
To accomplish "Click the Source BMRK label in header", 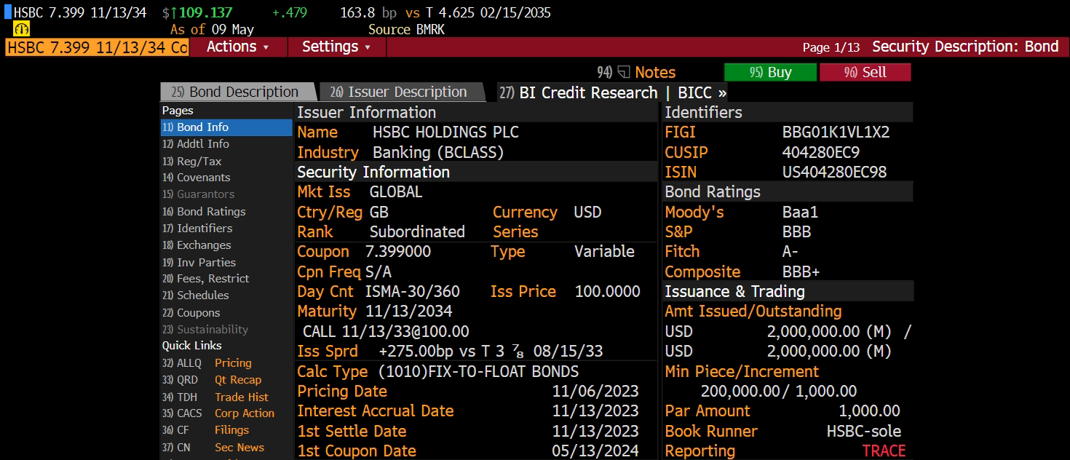I will 406,30.
